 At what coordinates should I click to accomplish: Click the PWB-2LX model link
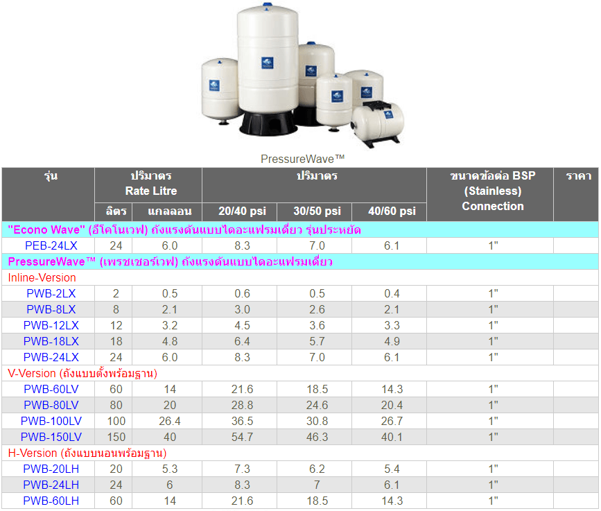click(51, 293)
